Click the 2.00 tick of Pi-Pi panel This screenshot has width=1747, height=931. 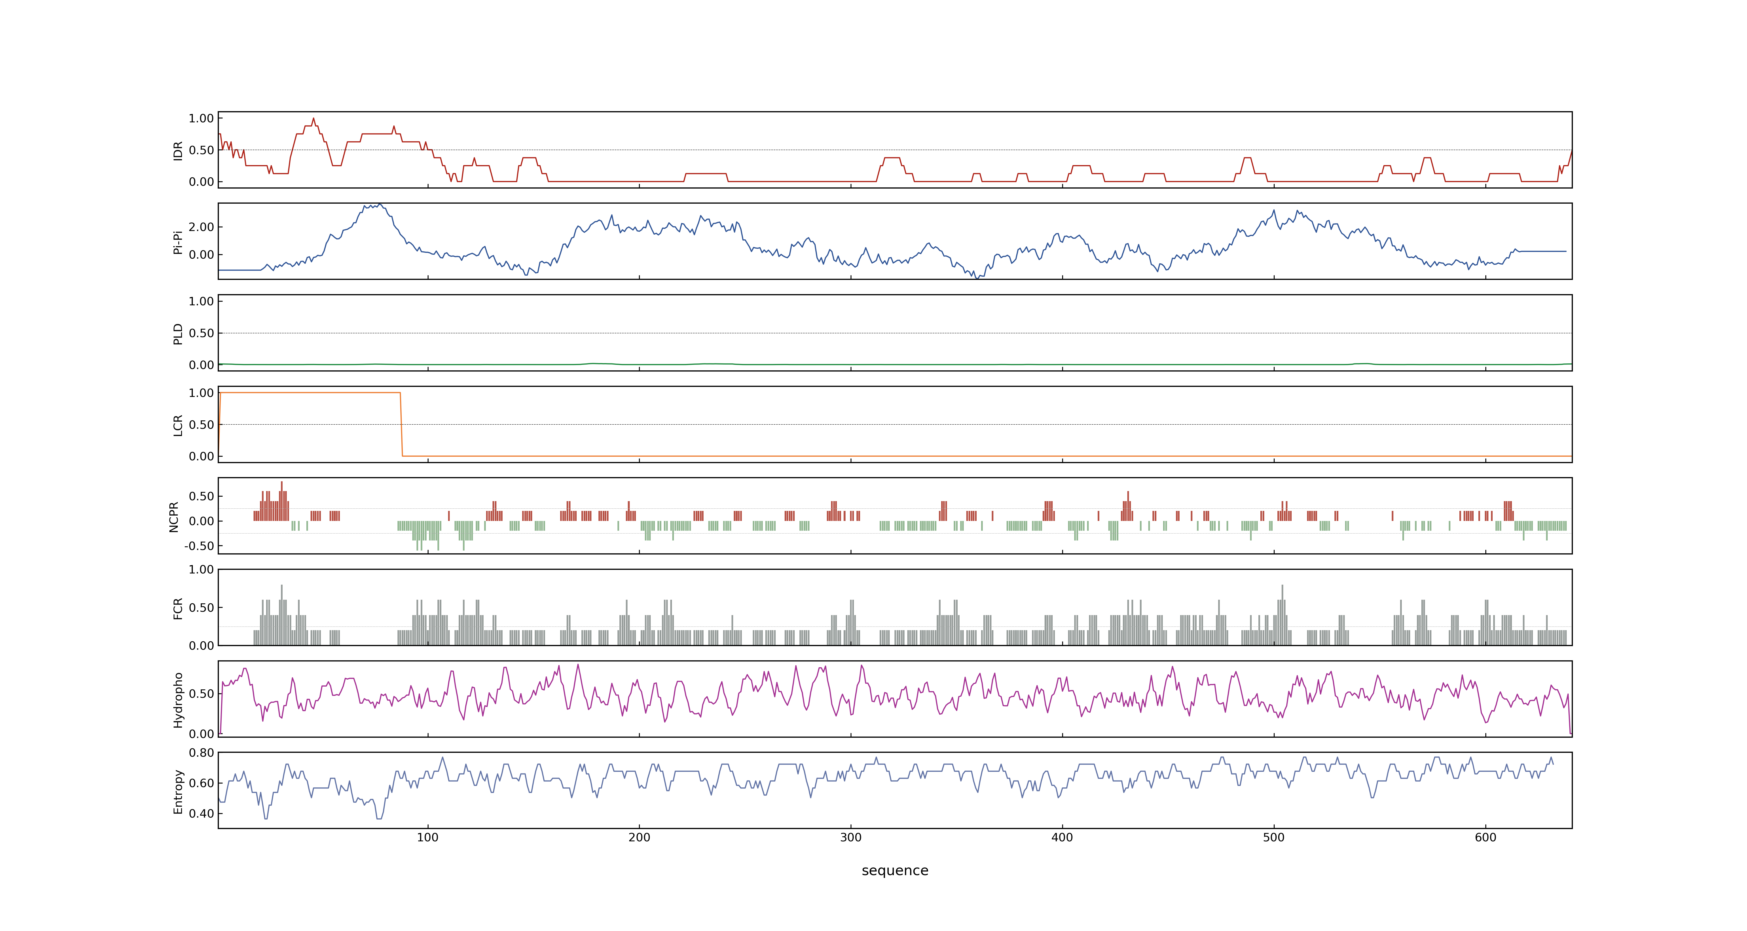pyautogui.click(x=202, y=227)
